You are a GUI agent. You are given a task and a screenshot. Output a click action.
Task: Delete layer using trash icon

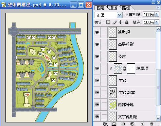(x=152, y=124)
